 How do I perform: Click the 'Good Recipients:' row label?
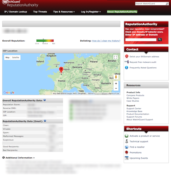(x=11, y=147)
